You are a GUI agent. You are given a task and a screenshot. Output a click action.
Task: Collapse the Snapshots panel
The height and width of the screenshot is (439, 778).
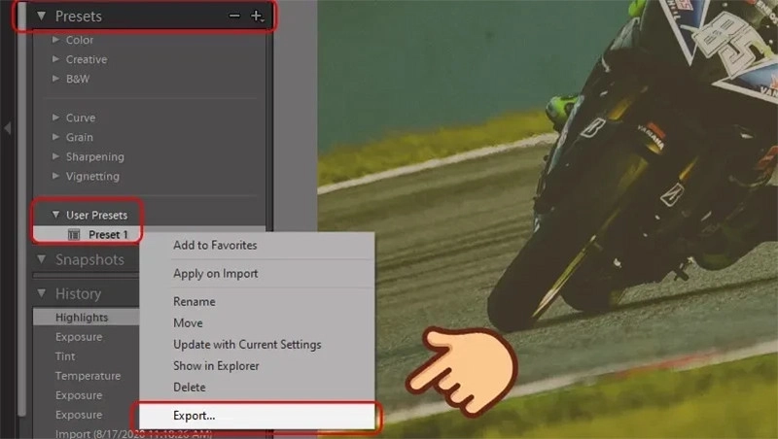point(42,259)
